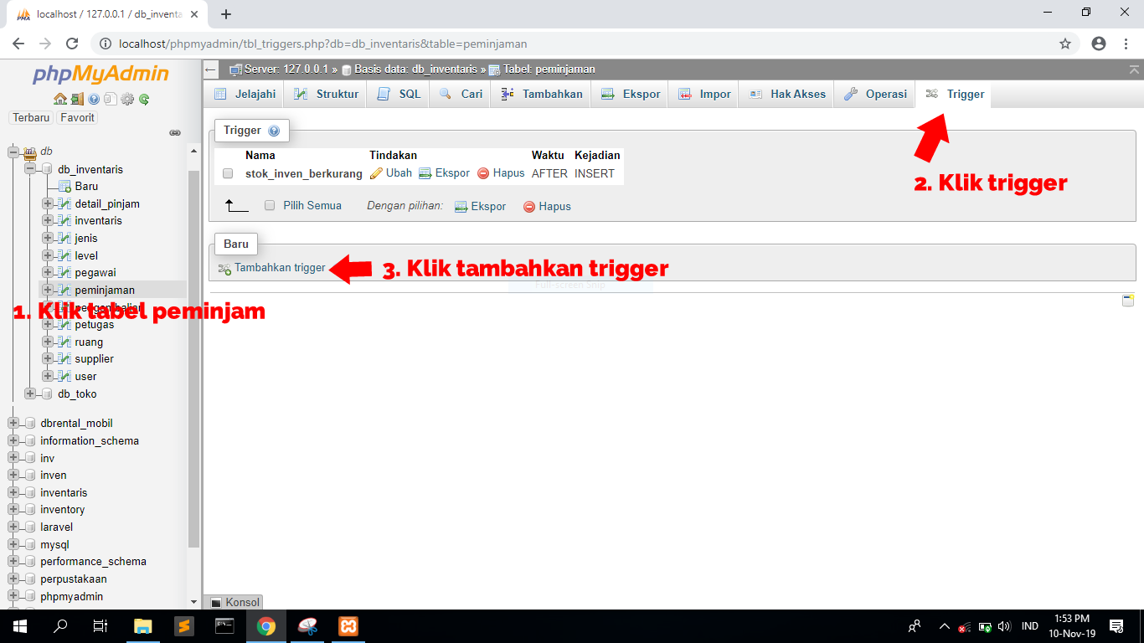Click the log out door icon
Screen dimensions: 1144x643
click(77, 99)
